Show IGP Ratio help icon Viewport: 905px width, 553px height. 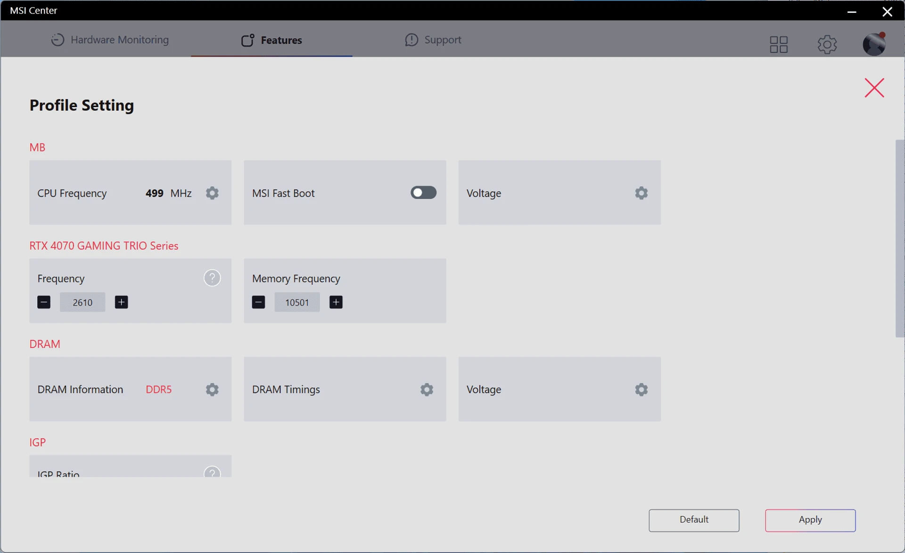[212, 472]
